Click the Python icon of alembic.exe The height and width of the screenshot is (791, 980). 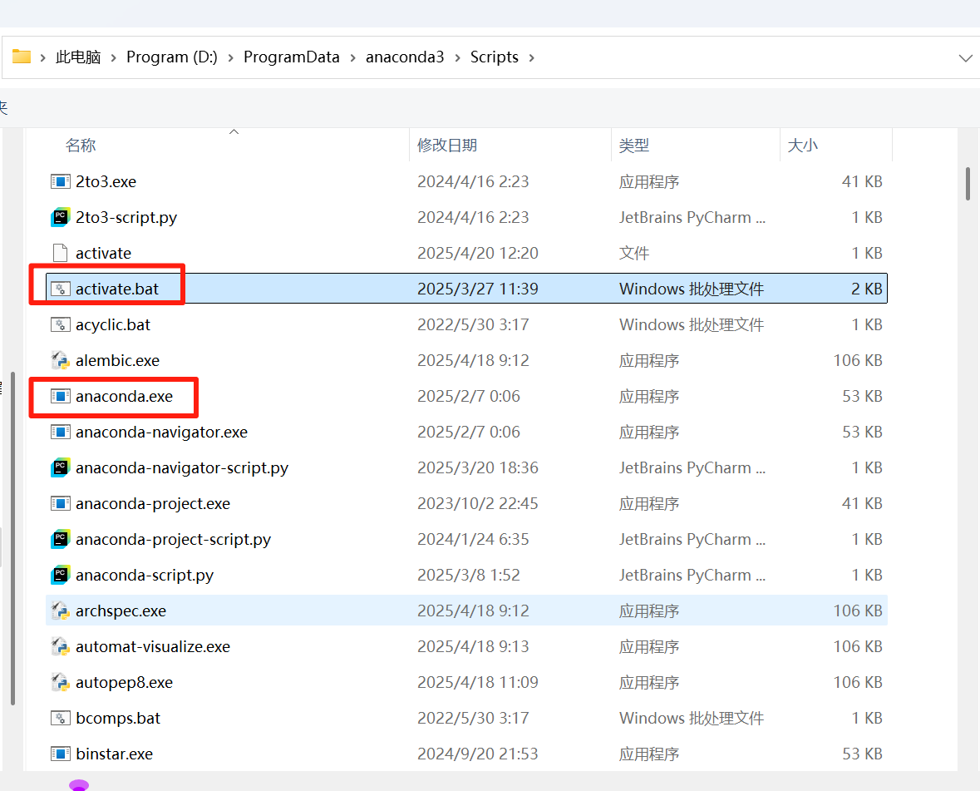[60, 361]
